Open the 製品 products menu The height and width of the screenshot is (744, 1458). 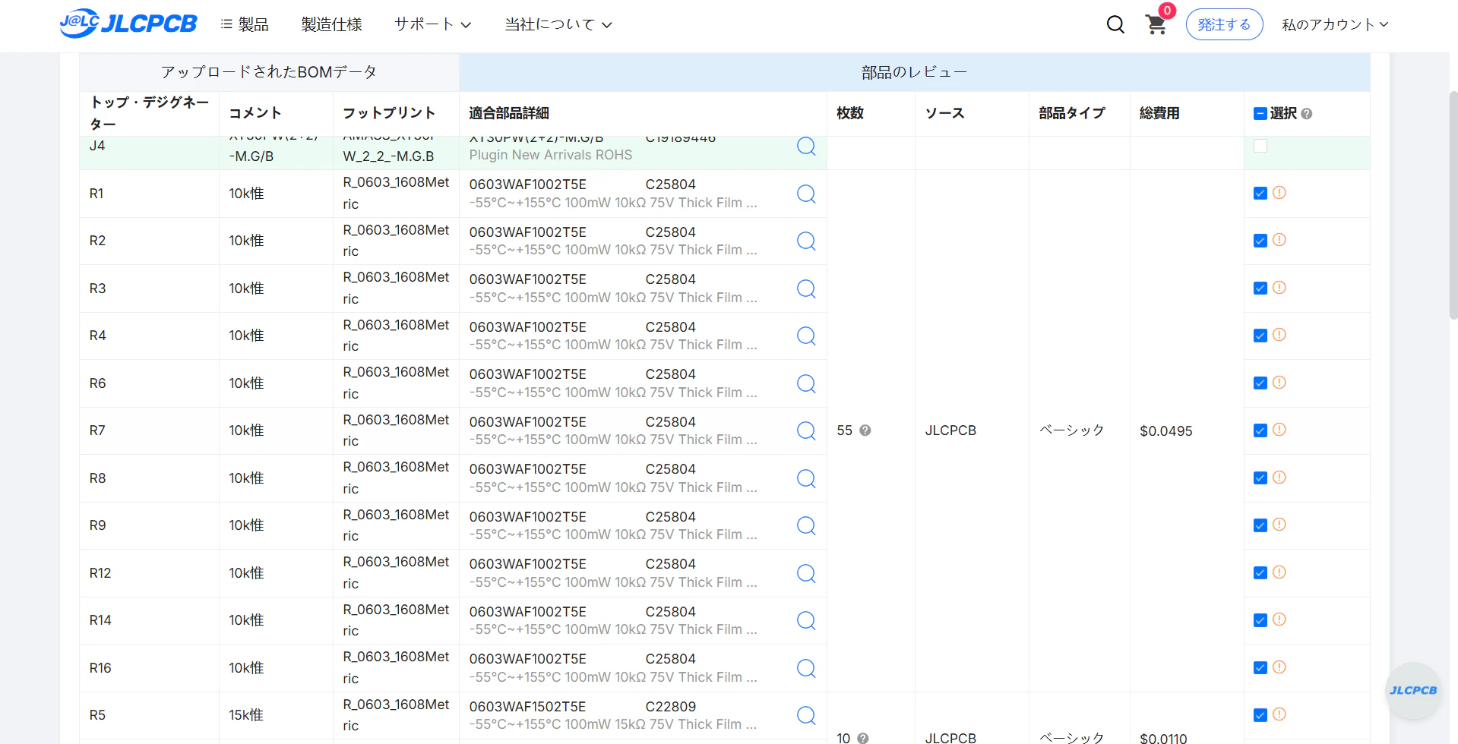click(x=245, y=25)
